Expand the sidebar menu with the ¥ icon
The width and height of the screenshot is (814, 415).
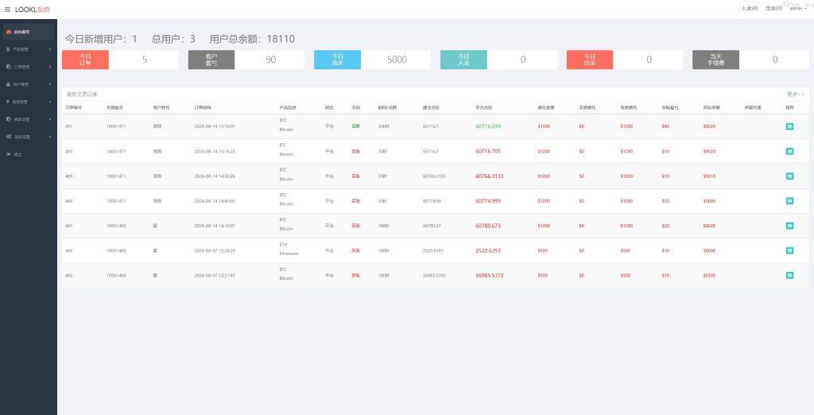coord(28,102)
